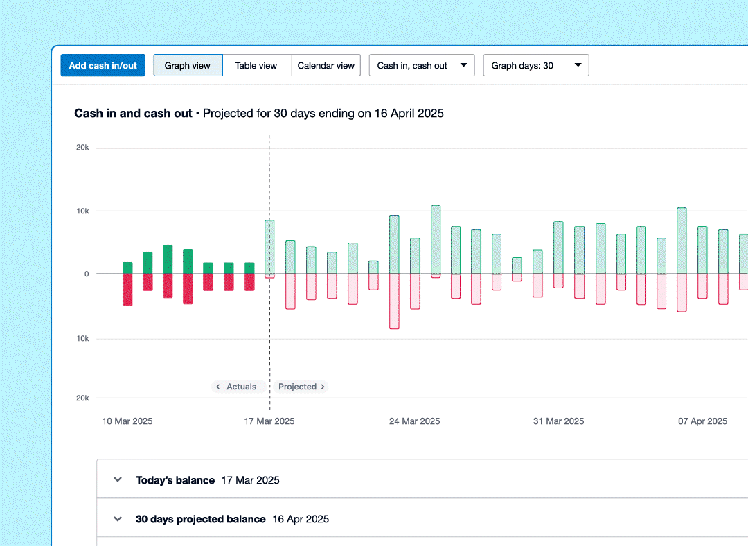This screenshot has height=546, width=748.
Task: Click the 31 Mar 2025 axis label
Action: (558, 421)
